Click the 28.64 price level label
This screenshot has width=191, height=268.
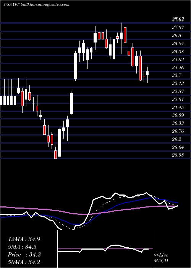178,147
